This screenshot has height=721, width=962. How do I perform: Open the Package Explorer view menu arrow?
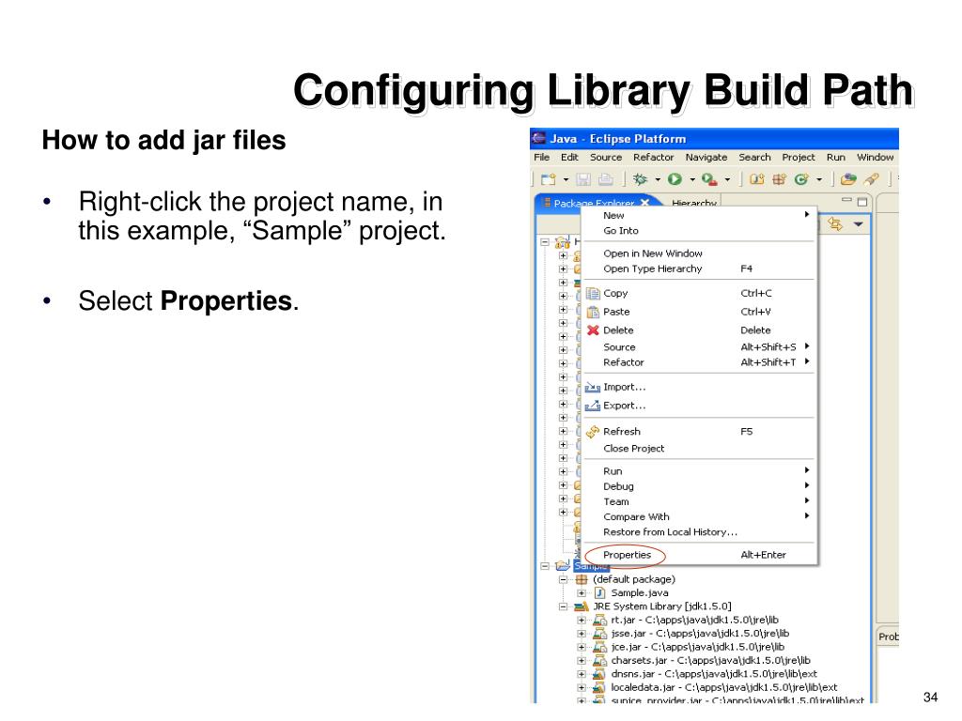[x=859, y=223]
